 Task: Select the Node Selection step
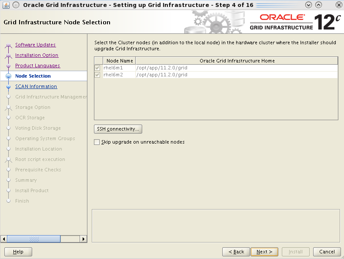[33, 76]
